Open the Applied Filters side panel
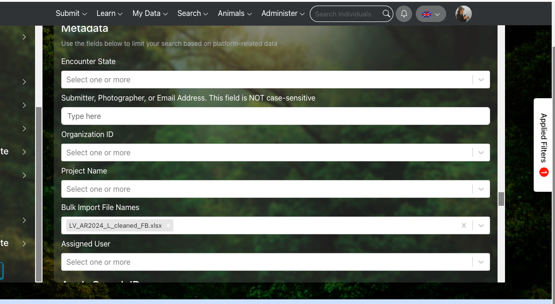 (x=543, y=145)
